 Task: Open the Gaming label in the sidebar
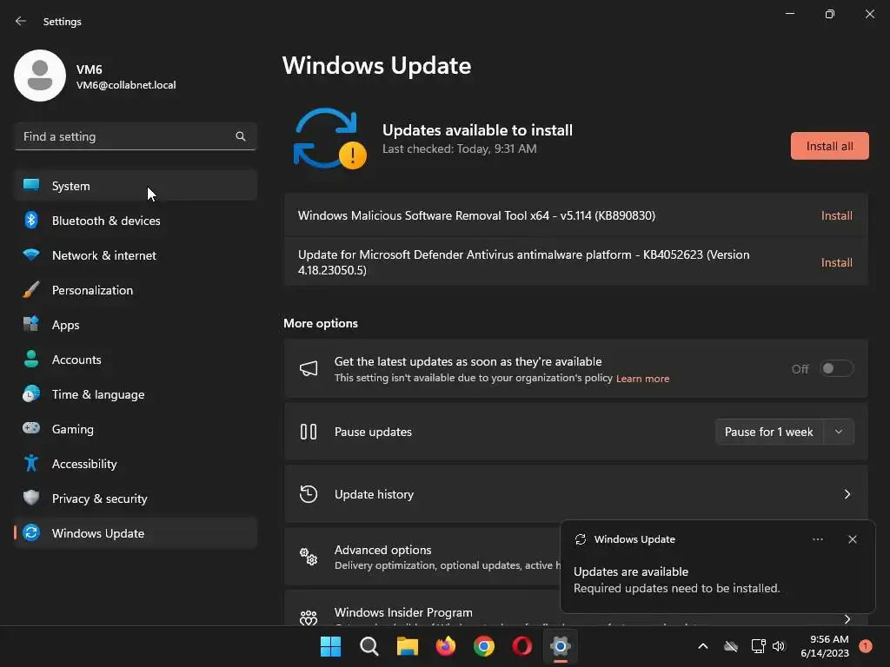click(73, 429)
